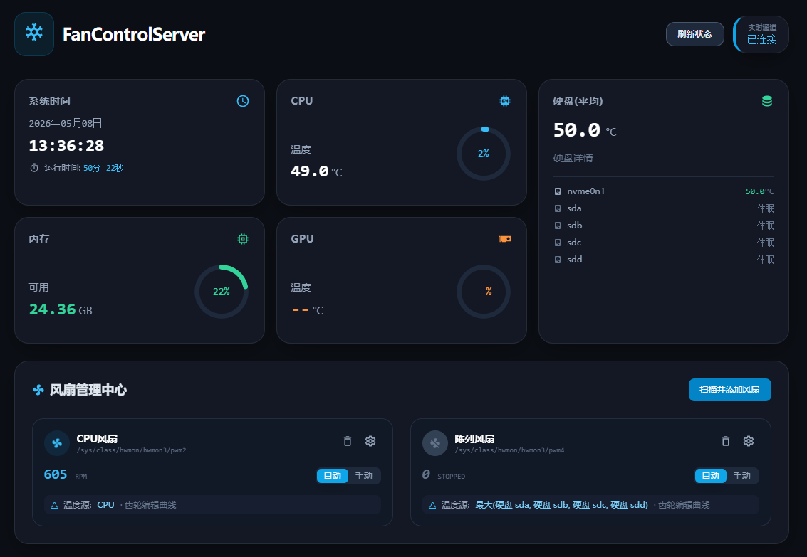
Task: Click 休眠 status of sdb
Action: pos(765,226)
